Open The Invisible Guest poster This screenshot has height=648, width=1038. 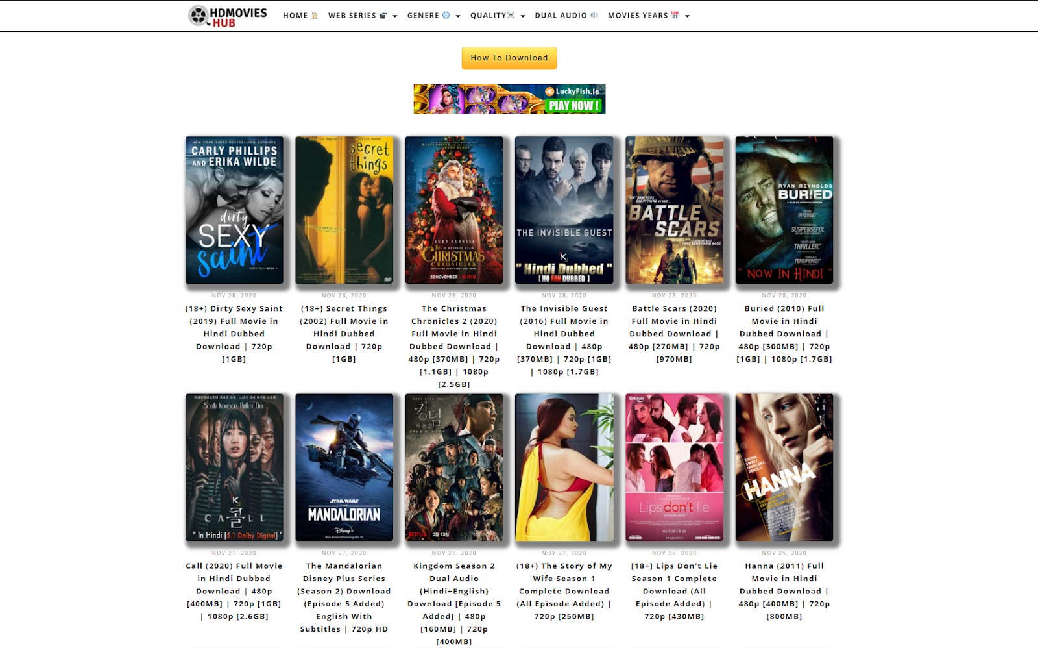[x=564, y=210]
